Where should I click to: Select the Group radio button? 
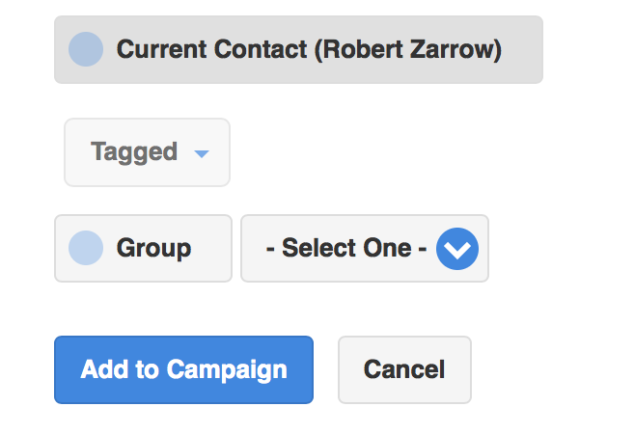coord(86,248)
